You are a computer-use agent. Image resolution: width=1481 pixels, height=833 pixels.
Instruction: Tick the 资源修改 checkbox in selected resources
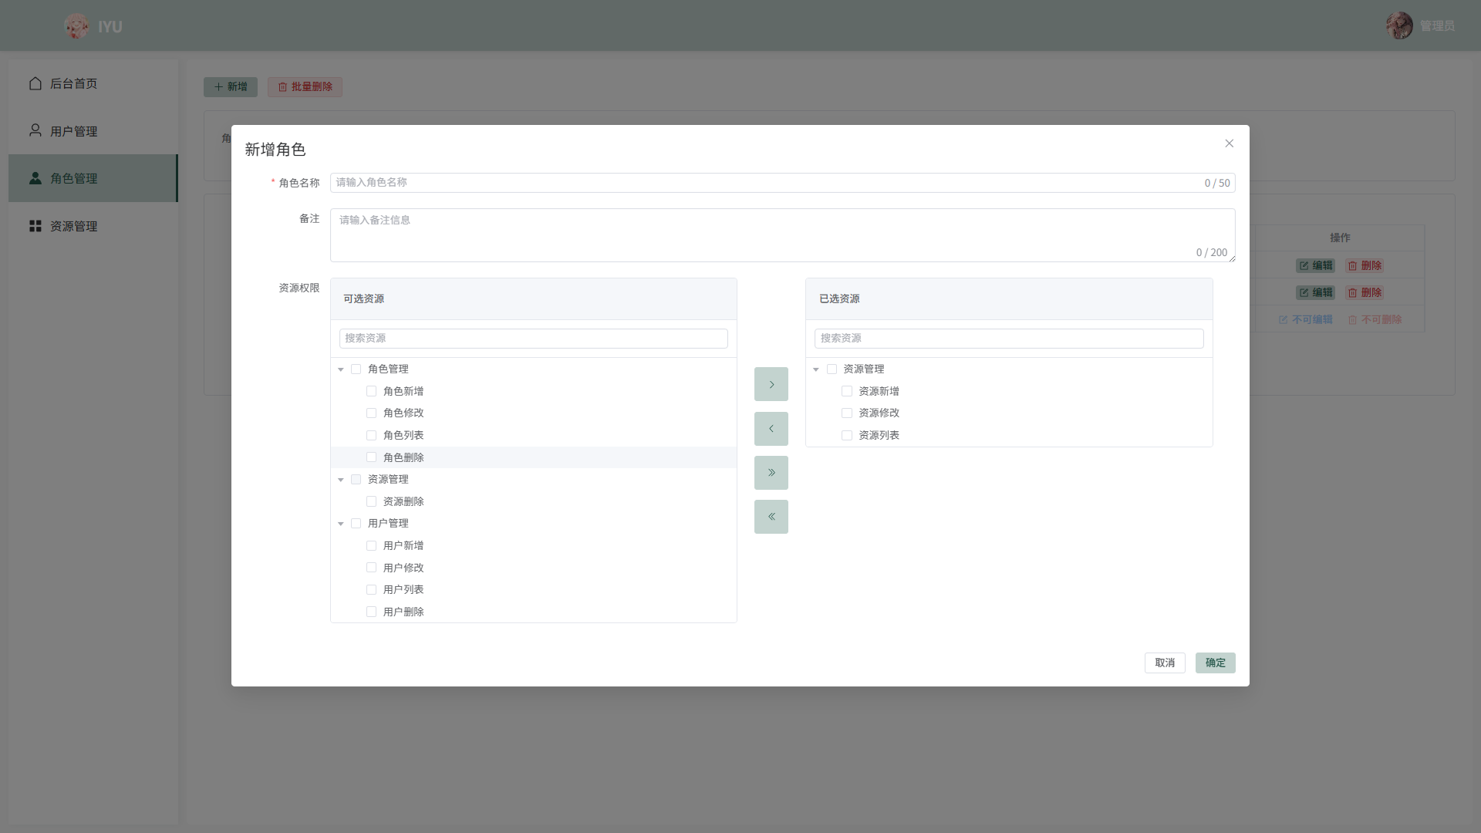tap(847, 413)
